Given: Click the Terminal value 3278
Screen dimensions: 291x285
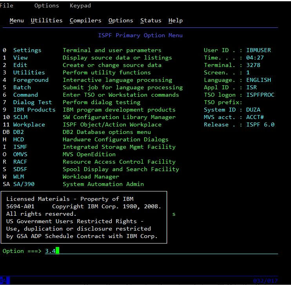Looking at the screenshot, I should click(x=253, y=65).
